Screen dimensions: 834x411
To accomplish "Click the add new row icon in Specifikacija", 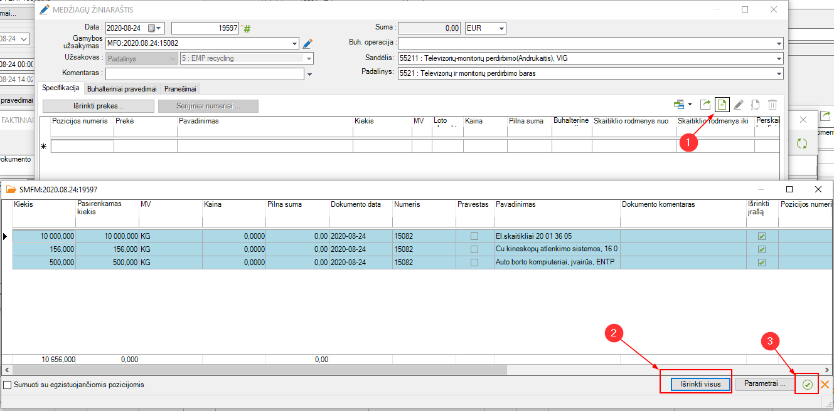I will [722, 105].
